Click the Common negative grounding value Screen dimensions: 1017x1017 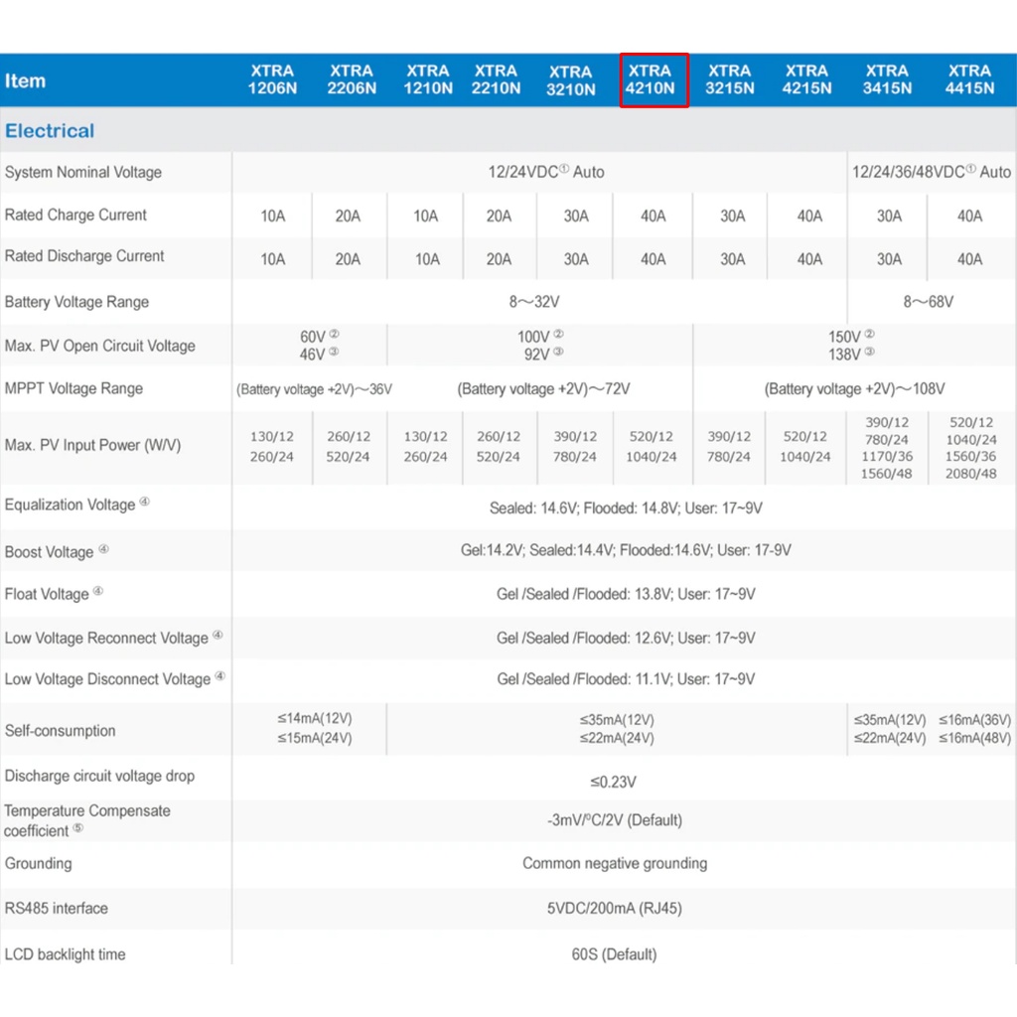615,864
